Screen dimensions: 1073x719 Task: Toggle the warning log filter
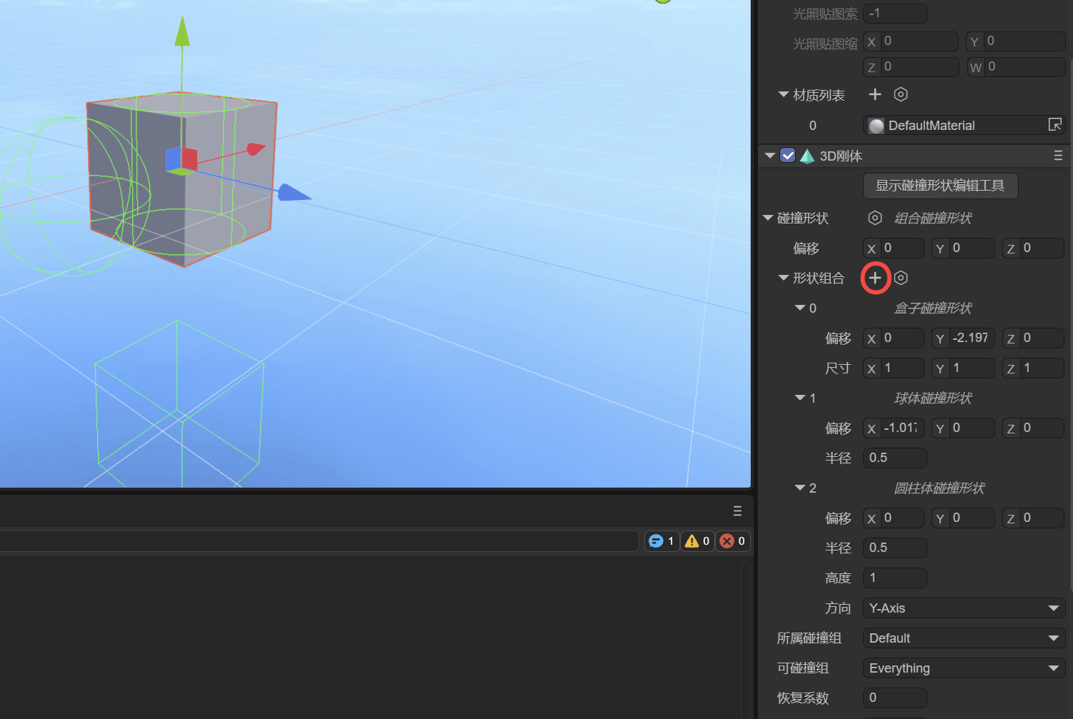pyautogui.click(x=697, y=541)
